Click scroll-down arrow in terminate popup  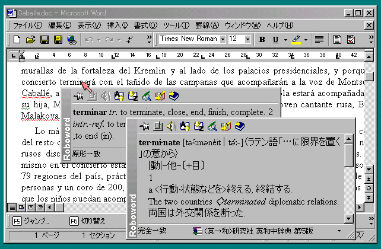[349, 219]
